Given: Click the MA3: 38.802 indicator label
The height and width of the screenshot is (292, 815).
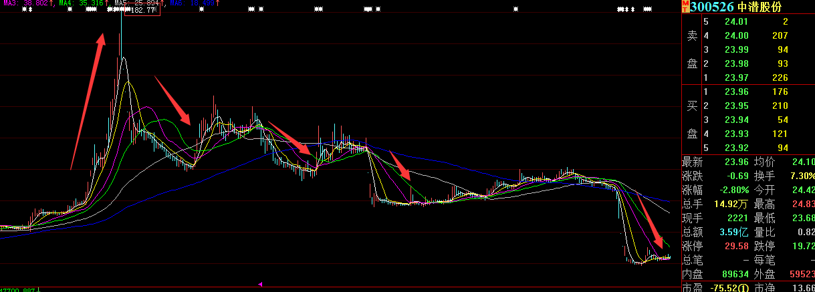Looking at the screenshot, I should pos(26,3).
